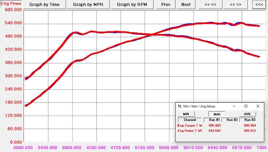Switch to Graph by MPH view
This screenshot has height=152, width=268.
coord(87,5)
